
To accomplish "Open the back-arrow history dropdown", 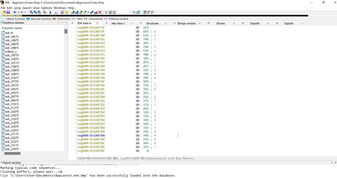I will (x=18, y=12).
